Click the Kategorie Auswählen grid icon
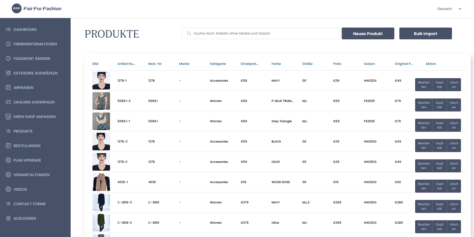This screenshot has height=237, width=474. 8,73
